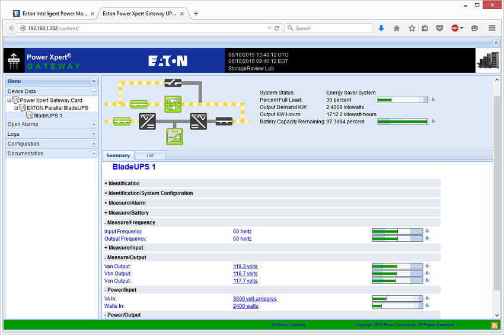Bookmark this page with the star icon
504x335 pixels.
point(412,28)
